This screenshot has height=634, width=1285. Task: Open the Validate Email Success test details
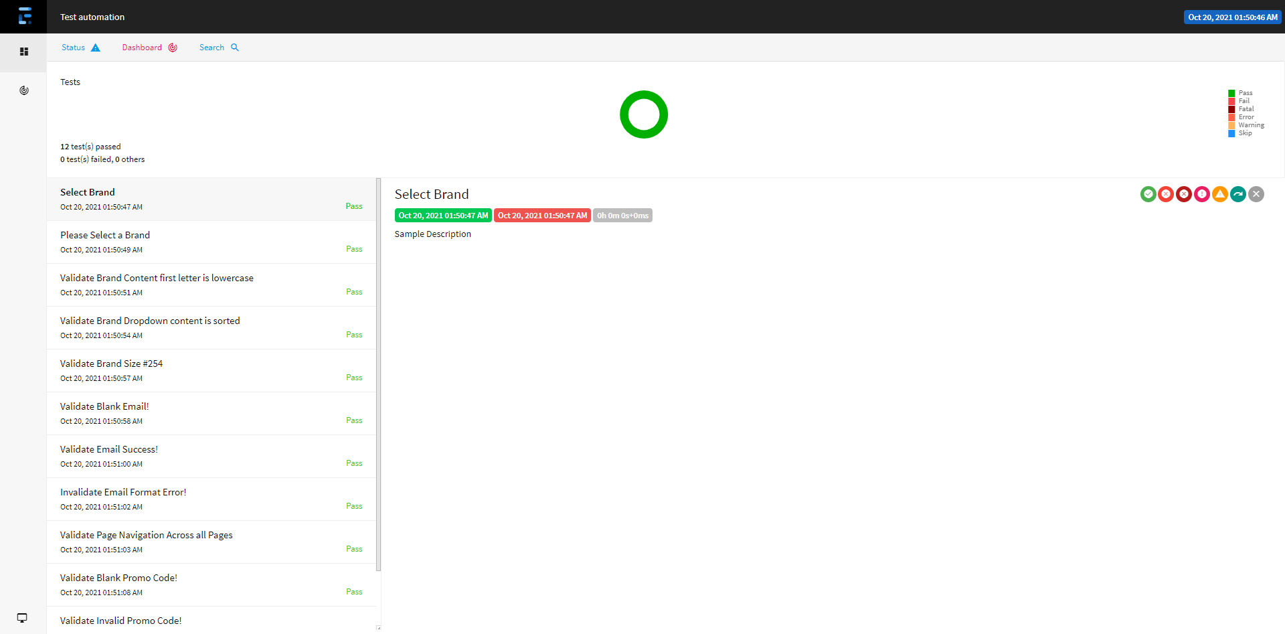pyautogui.click(x=201, y=456)
